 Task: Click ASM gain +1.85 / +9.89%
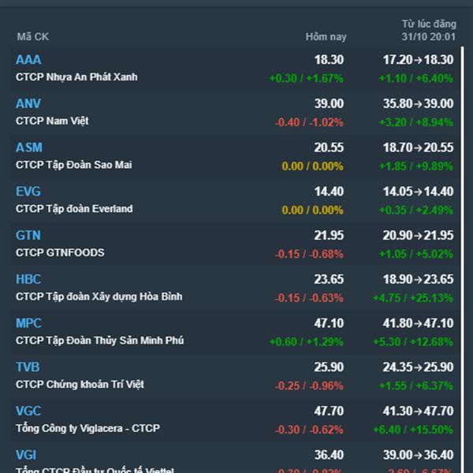(x=416, y=166)
